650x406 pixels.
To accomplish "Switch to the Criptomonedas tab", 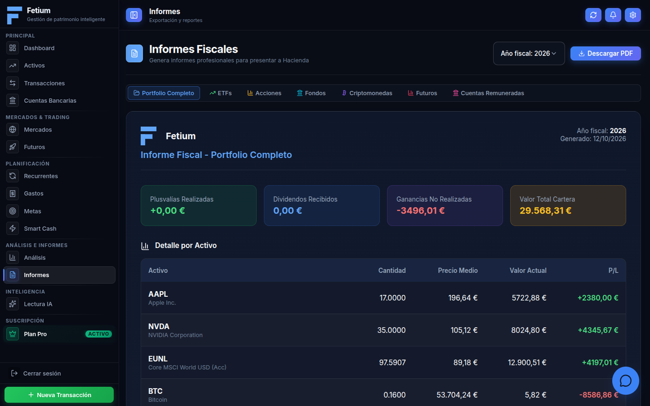I will tap(367, 93).
